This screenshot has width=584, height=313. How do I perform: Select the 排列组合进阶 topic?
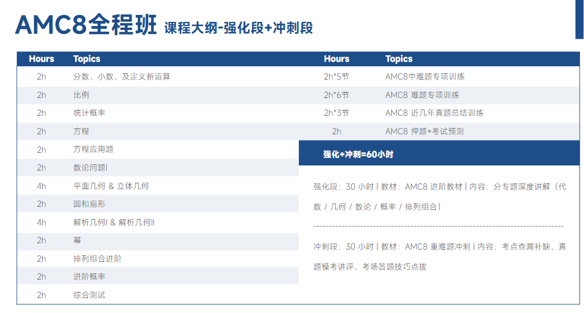pyautogui.click(x=98, y=259)
